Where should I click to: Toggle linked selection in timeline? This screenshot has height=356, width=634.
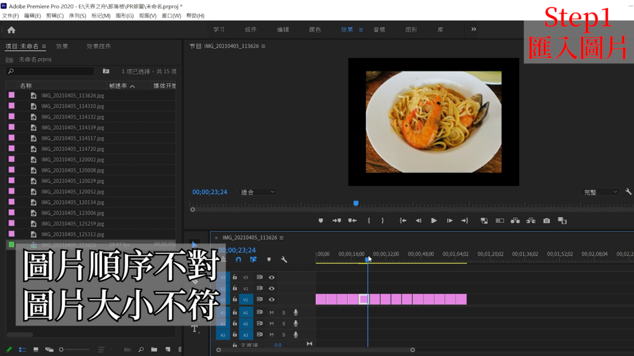pos(253,260)
